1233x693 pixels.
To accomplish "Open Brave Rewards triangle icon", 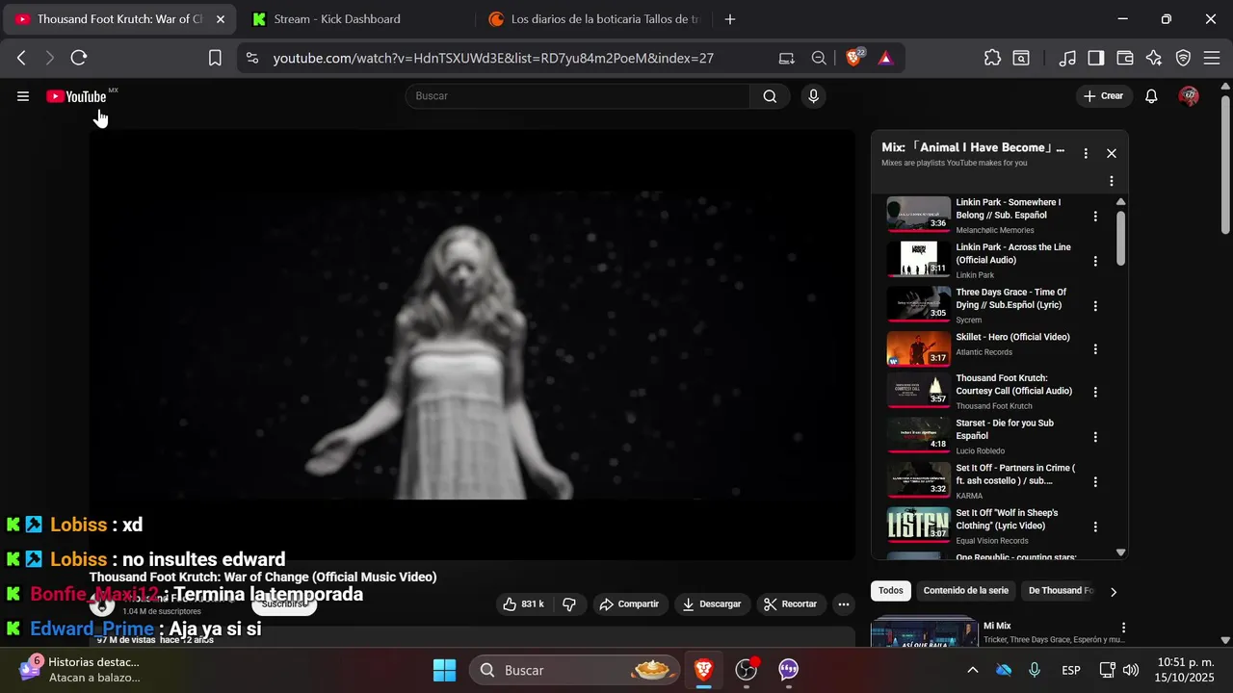I will [885, 58].
